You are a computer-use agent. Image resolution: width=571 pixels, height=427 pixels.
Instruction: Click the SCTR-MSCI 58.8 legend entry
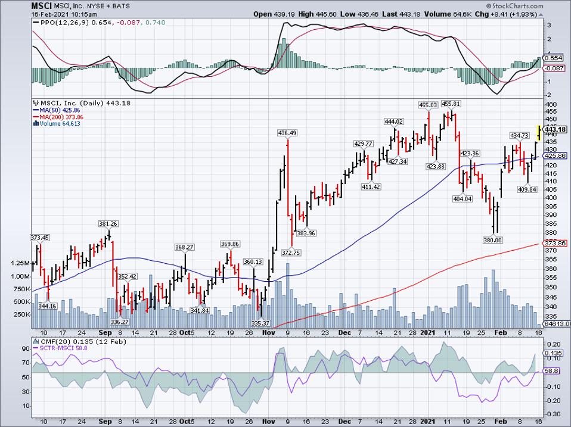tap(64, 348)
